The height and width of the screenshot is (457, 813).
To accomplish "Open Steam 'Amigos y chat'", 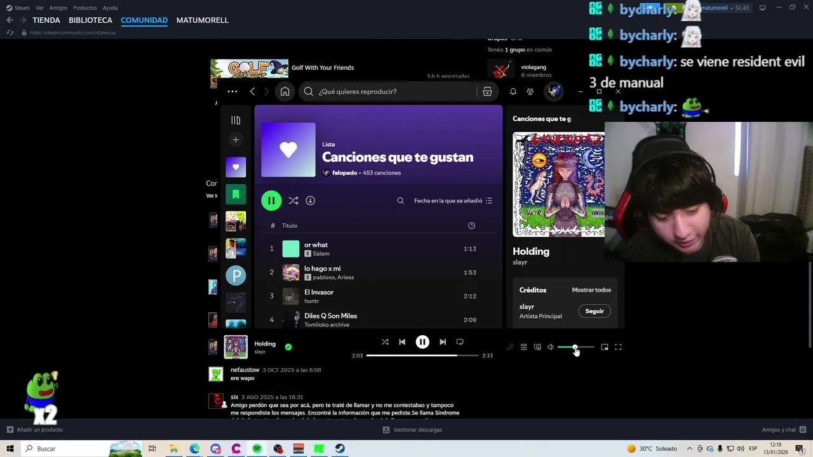I will point(783,430).
